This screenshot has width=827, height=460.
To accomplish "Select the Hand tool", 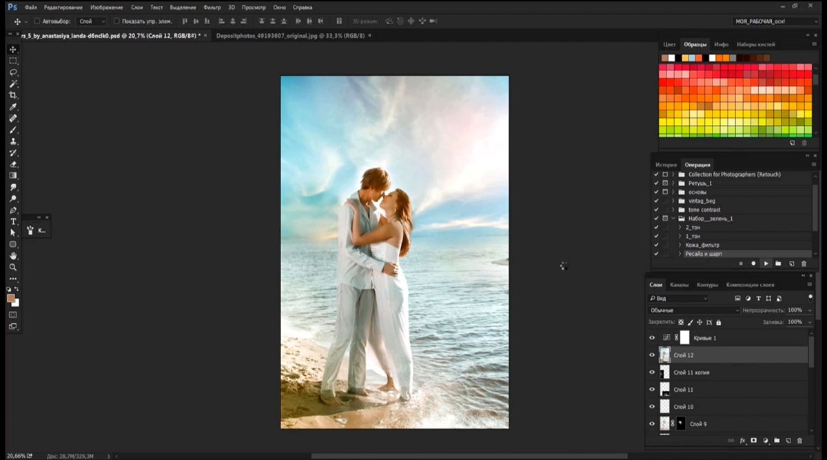I will click(13, 256).
